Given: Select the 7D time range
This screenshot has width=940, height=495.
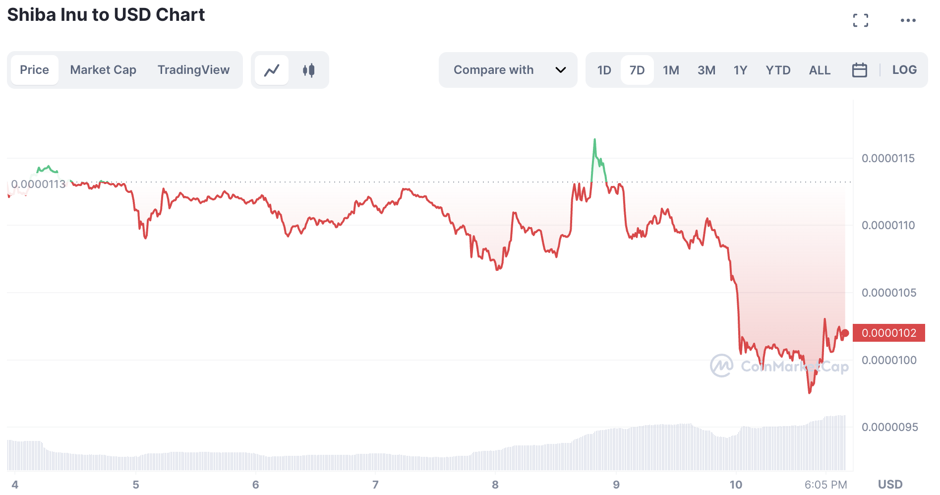Looking at the screenshot, I should click(637, 70).
